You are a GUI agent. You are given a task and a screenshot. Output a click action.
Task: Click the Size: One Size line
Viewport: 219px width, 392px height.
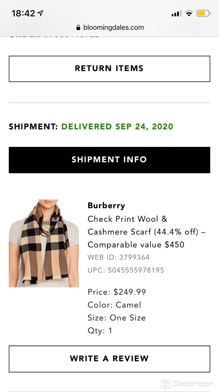117,318
